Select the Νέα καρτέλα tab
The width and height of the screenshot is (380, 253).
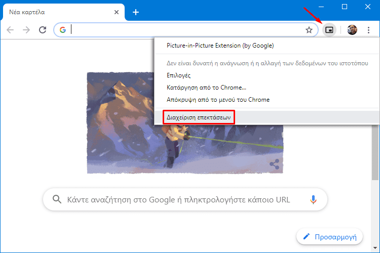click(x=63, y=12)
